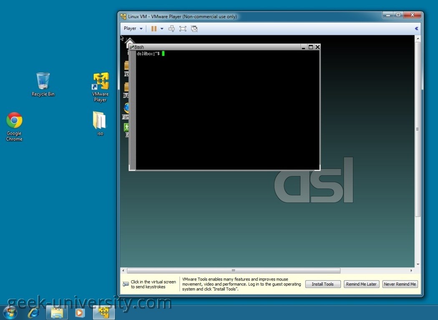The height and width of the screenshot is (320, 438).
Task: Send Ctrl+Alt+Del to the virtual machine
Action: pos(171,28)
